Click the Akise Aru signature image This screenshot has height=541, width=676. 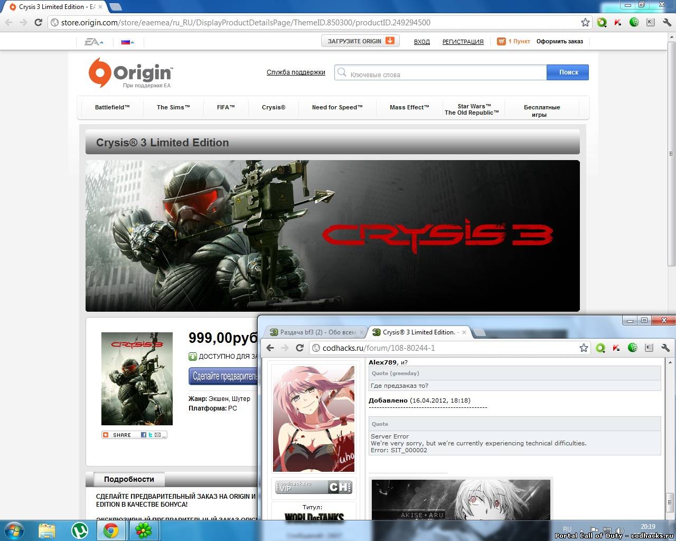pos(461,499)
